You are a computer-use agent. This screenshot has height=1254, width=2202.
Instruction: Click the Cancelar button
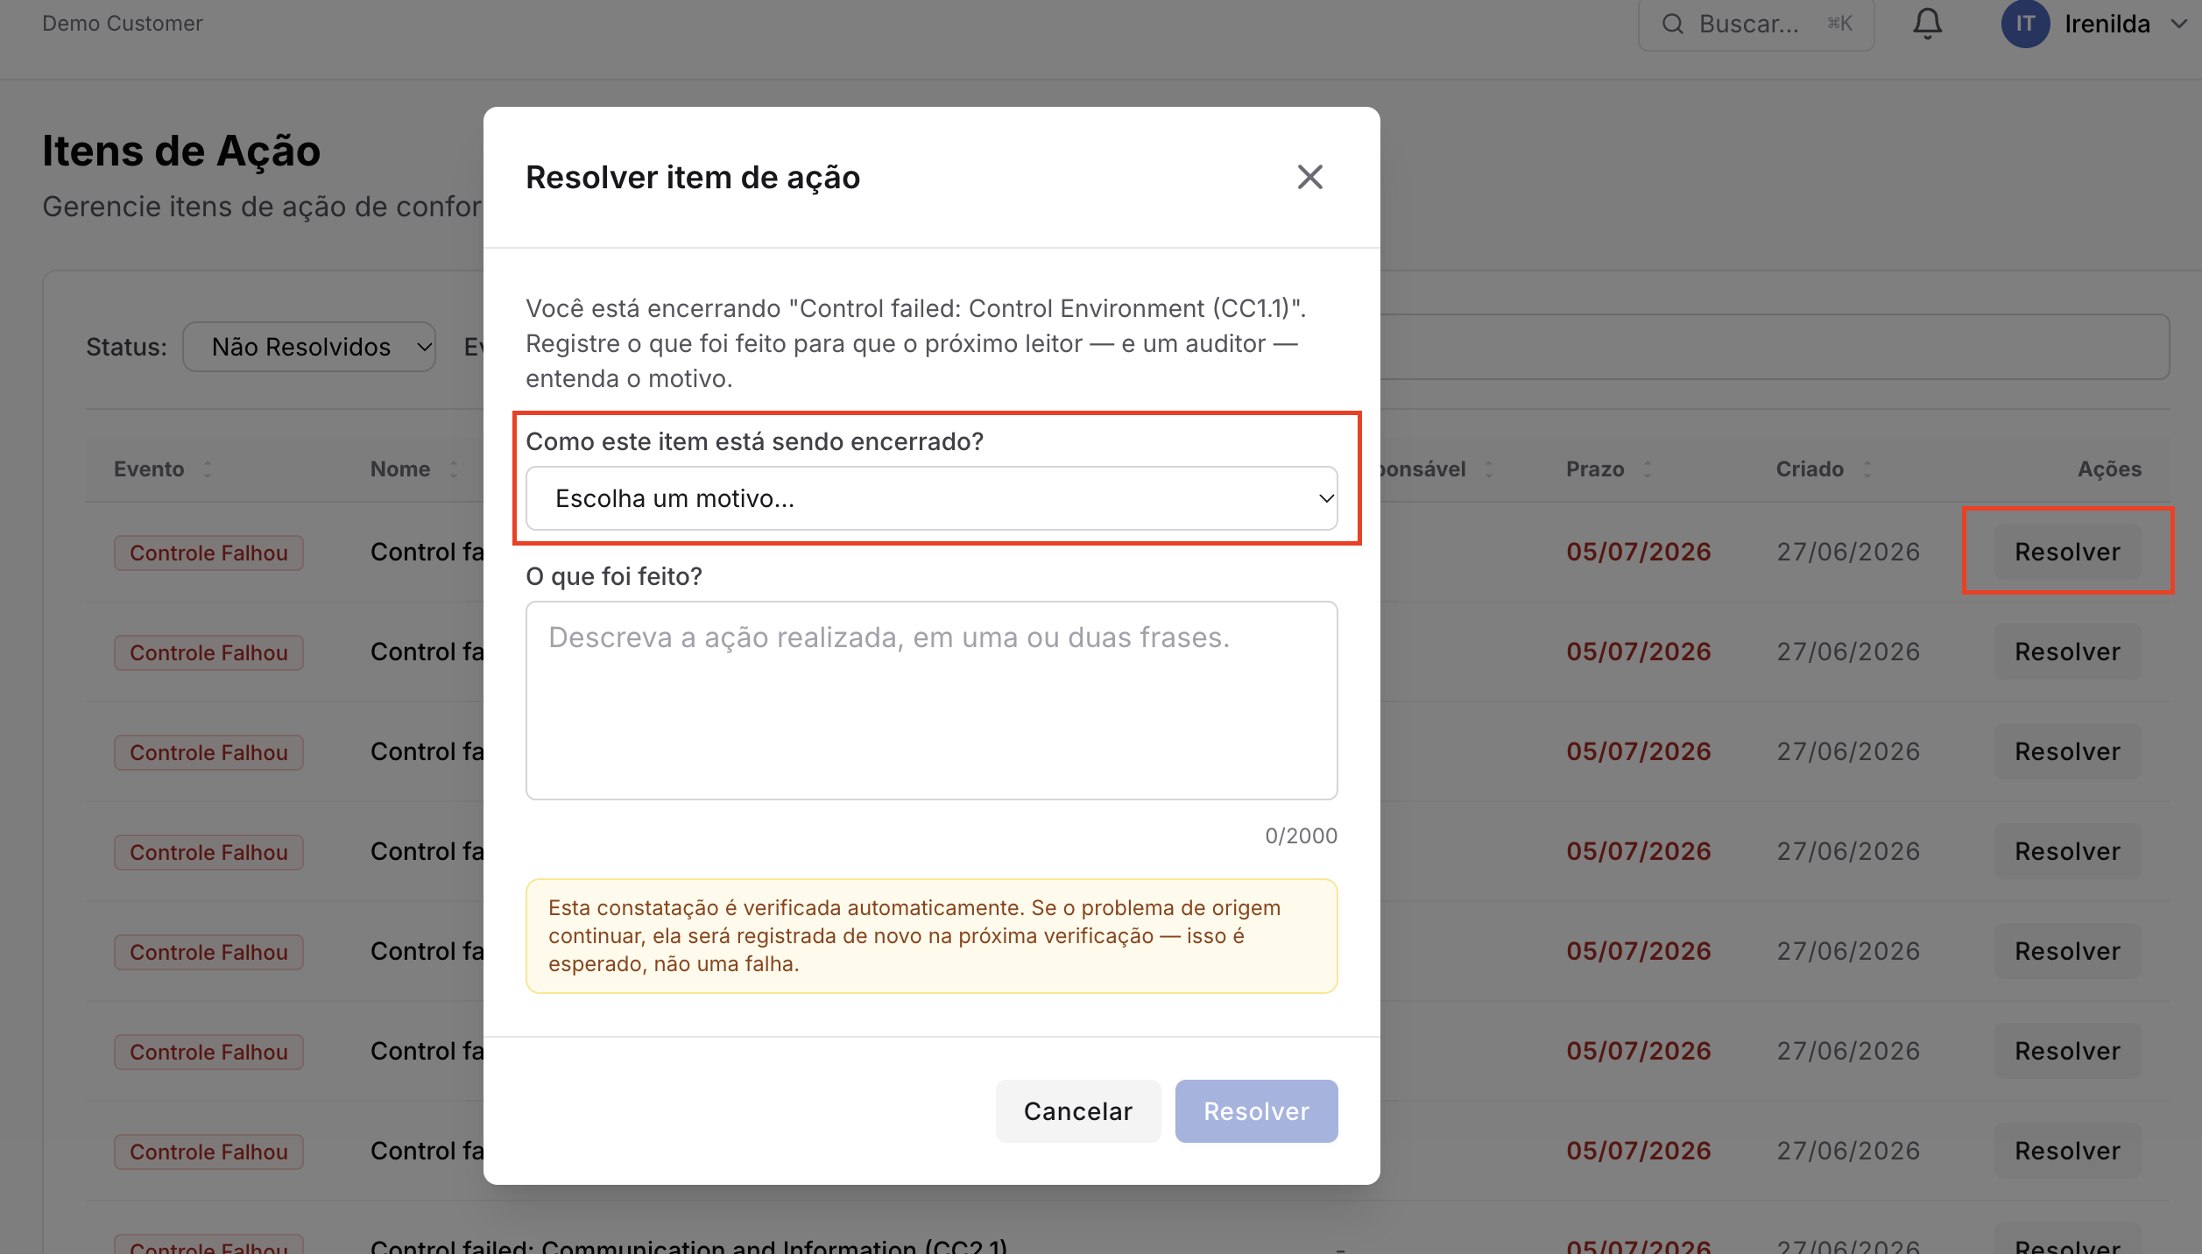click(x=1077, y=1110)
